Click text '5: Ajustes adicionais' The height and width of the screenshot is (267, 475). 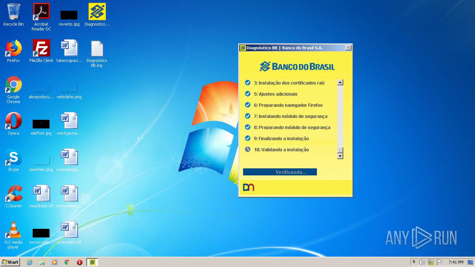(276, 94)
